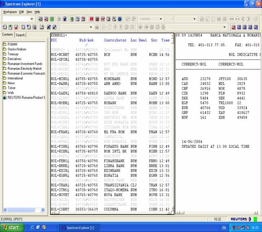Click the dark grid table icon
This screenshot has height=232, width=262.
click(97, 19)
